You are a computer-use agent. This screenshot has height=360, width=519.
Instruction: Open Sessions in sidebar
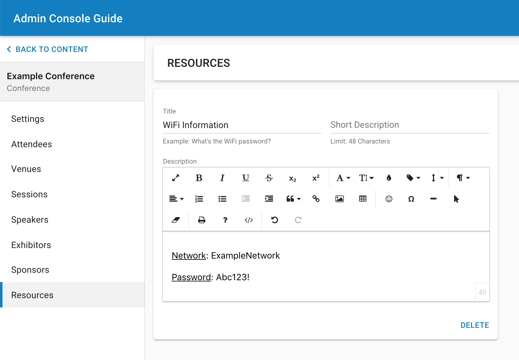(72, 195)
